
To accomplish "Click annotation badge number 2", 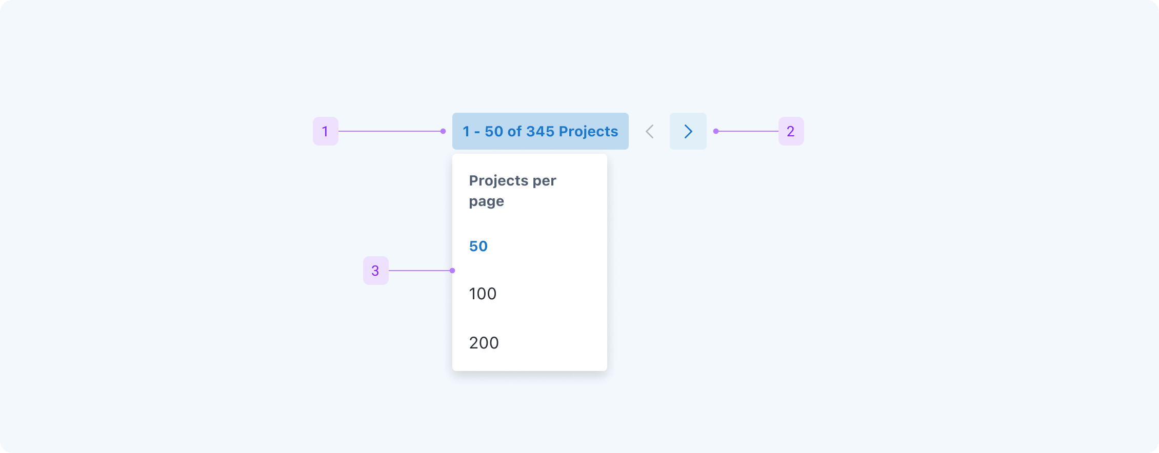I will pos(791,131).
